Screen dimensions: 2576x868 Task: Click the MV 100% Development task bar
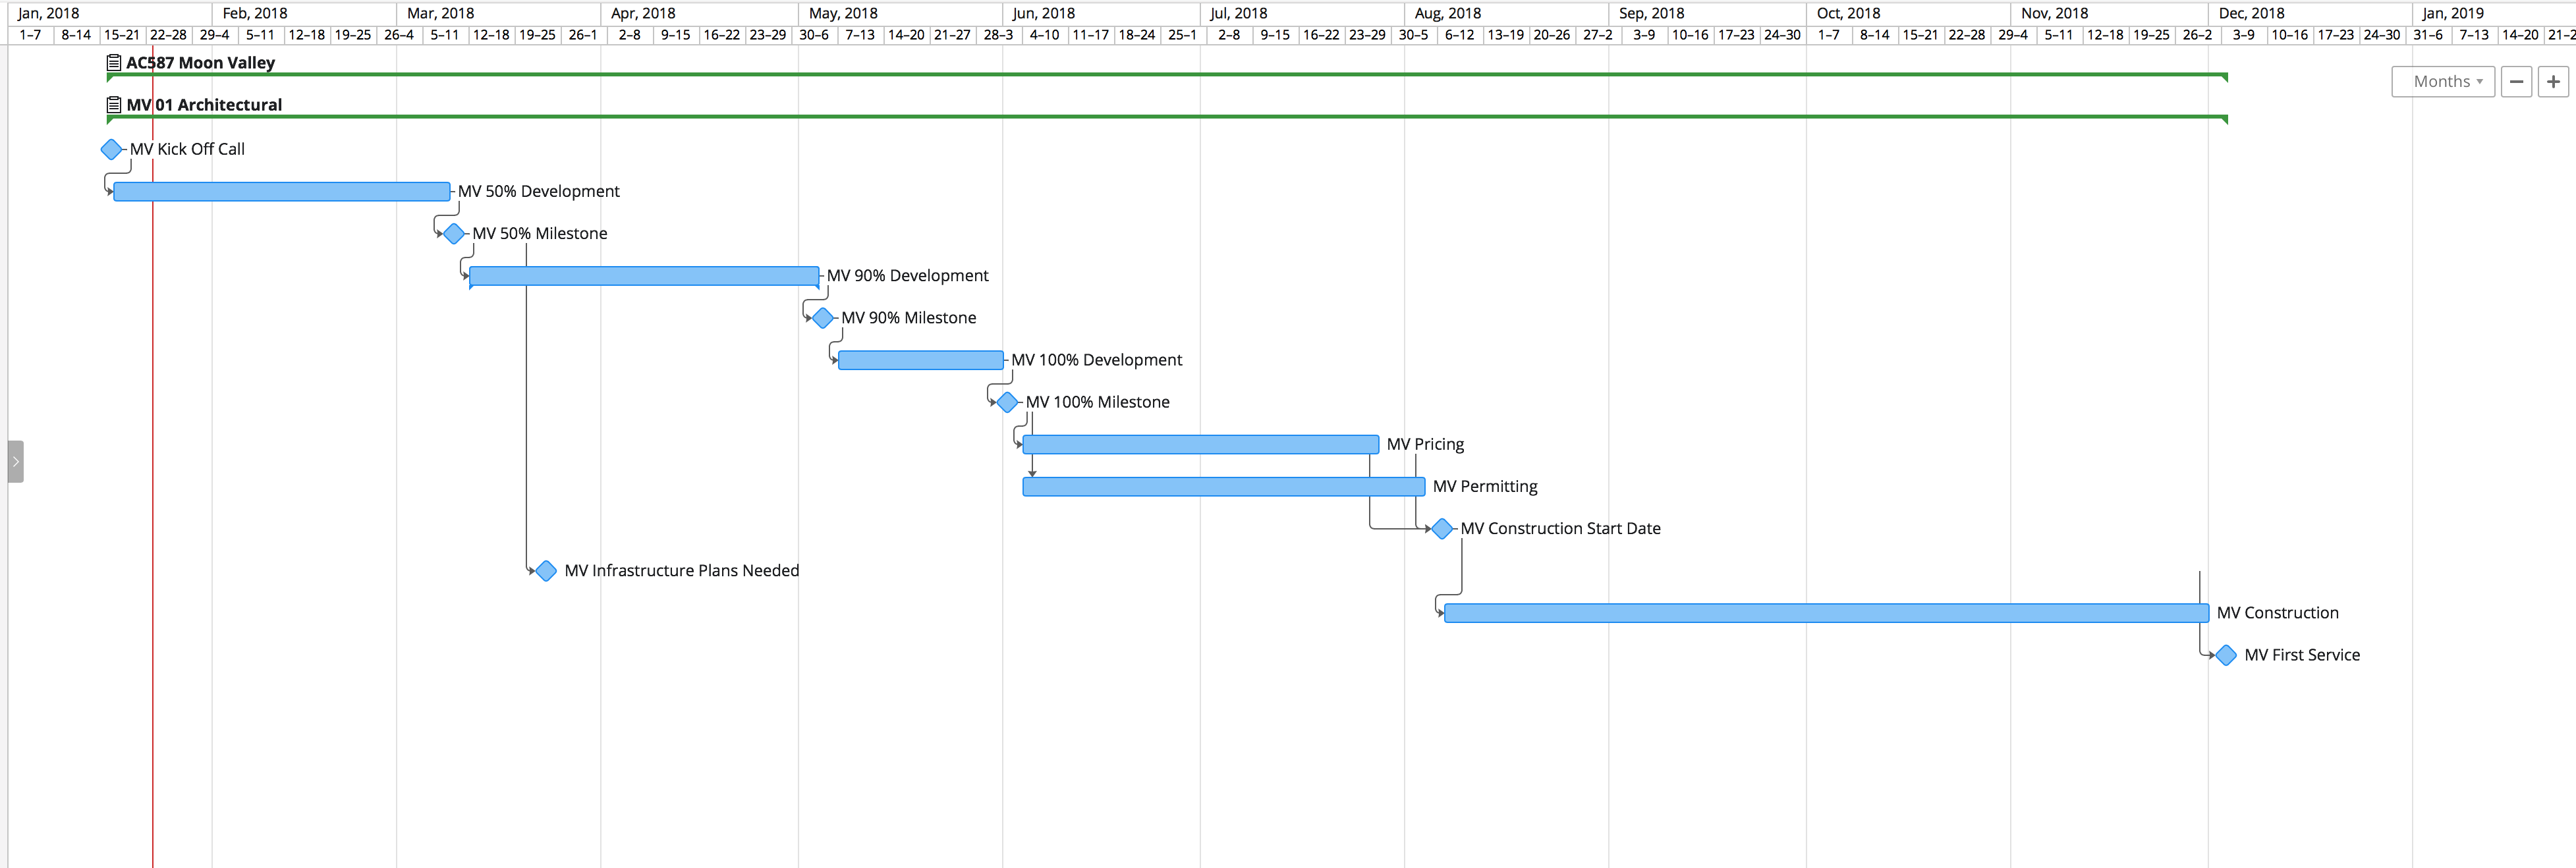tap(920, 360)
